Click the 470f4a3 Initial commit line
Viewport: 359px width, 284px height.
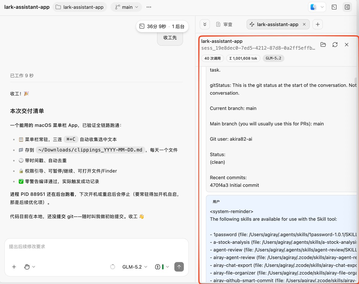[x=235, y=185]
